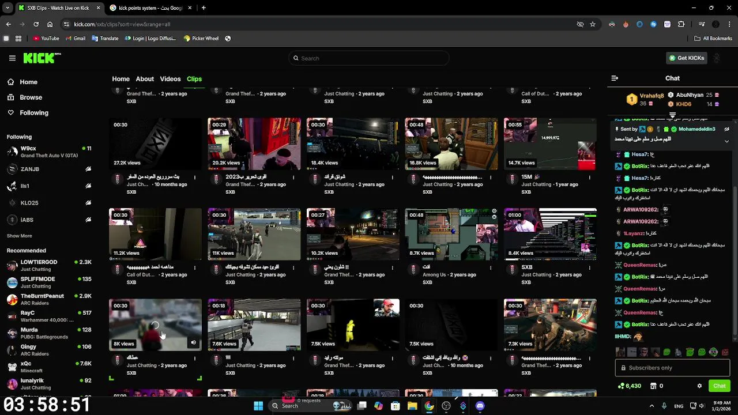Open the Gmail bookmark
Viewport: 738px width, 415px height.
(76, 39)
